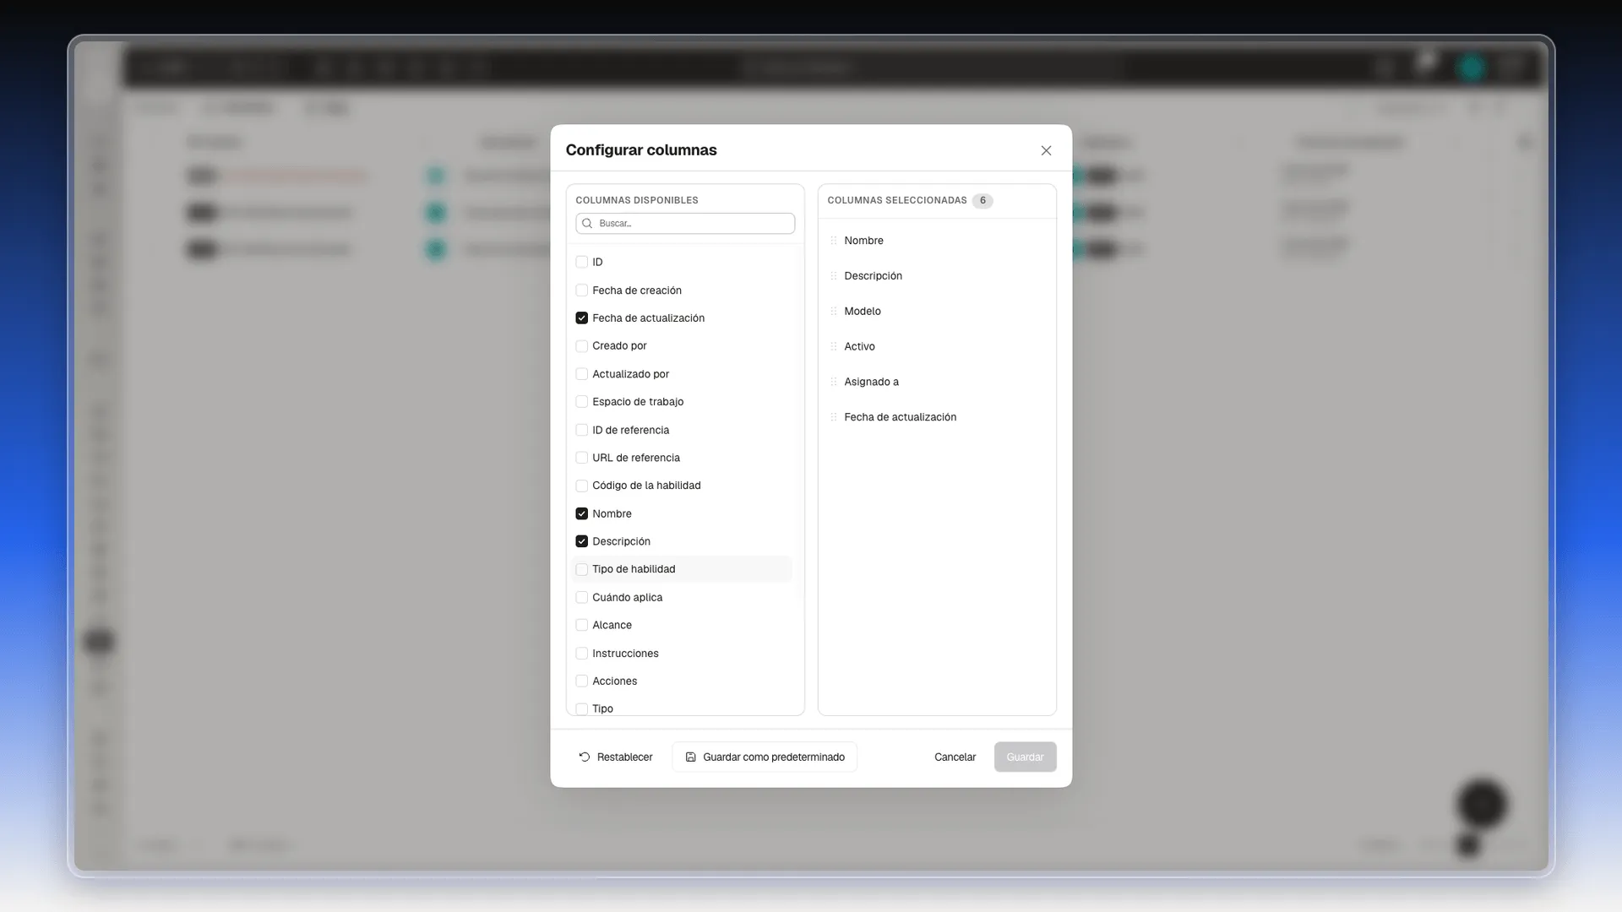Click the selected columns count badge 6
This screenshot has height=912, width=1622.
(982, 201)
